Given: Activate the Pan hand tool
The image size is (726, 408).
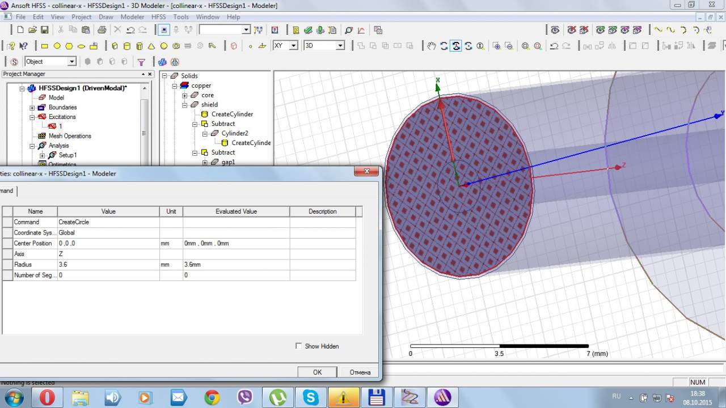Looking at the screenshot, I should 432,46.
